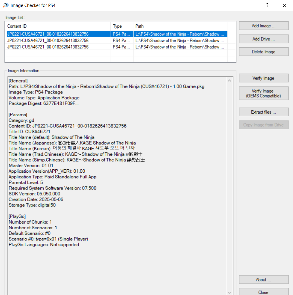
Task: Sort by the Path column header
Action: click(x=180, y=26)
